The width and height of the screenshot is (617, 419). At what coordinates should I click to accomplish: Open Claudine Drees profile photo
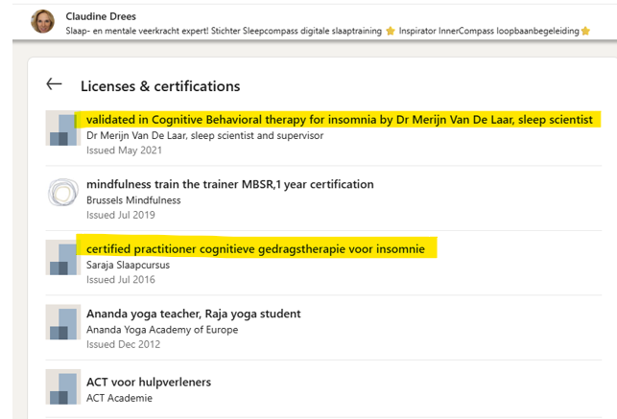pyautogui.click(x=42, y=22)
